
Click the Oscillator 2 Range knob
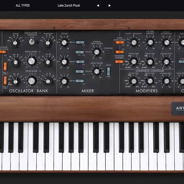tap(16, 62)
